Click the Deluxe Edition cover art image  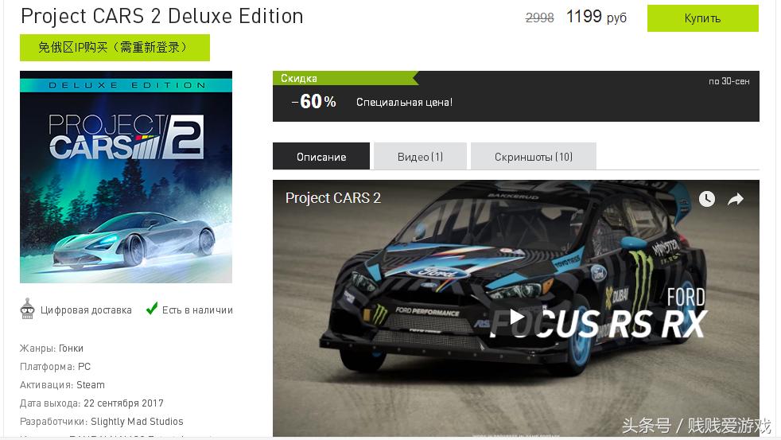click(126, 177)
